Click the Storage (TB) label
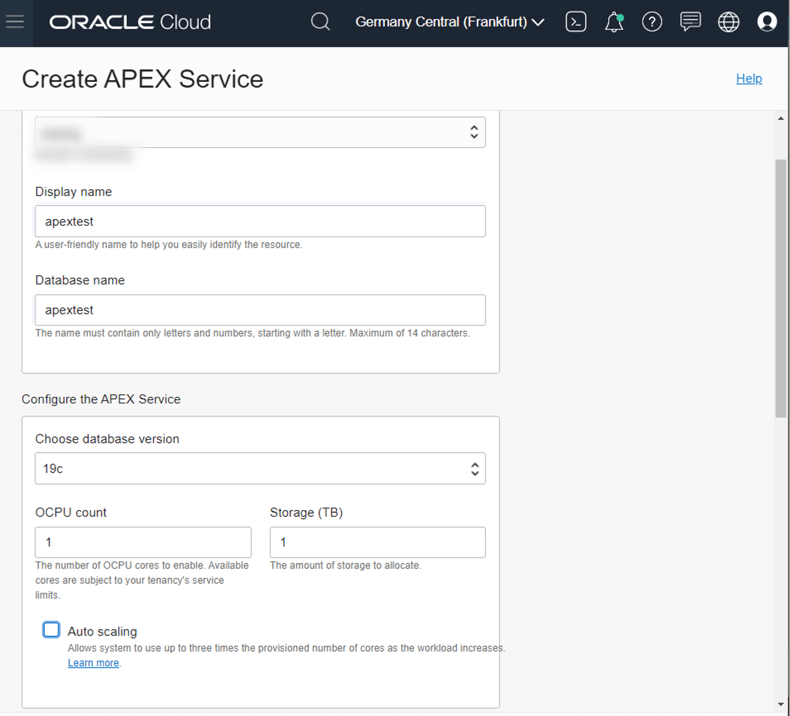The image size is (790, 716). 306,513
